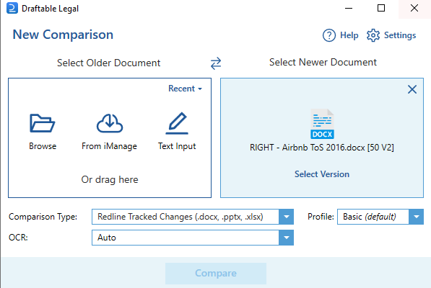Click the Browse folder icon

tap(43, 123)
